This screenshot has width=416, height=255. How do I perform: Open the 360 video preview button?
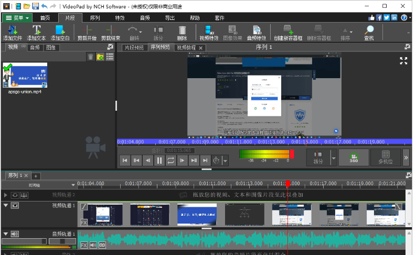[x=354, y=157]
